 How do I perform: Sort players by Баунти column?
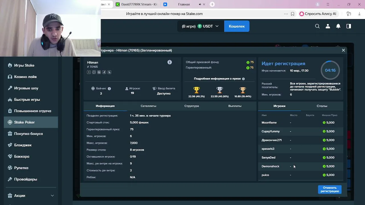310,115
